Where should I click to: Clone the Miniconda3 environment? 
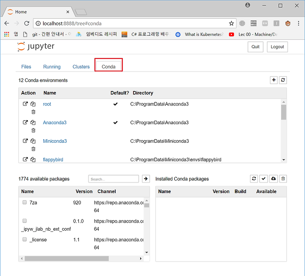pyautogui.click(x=33, y=141)
